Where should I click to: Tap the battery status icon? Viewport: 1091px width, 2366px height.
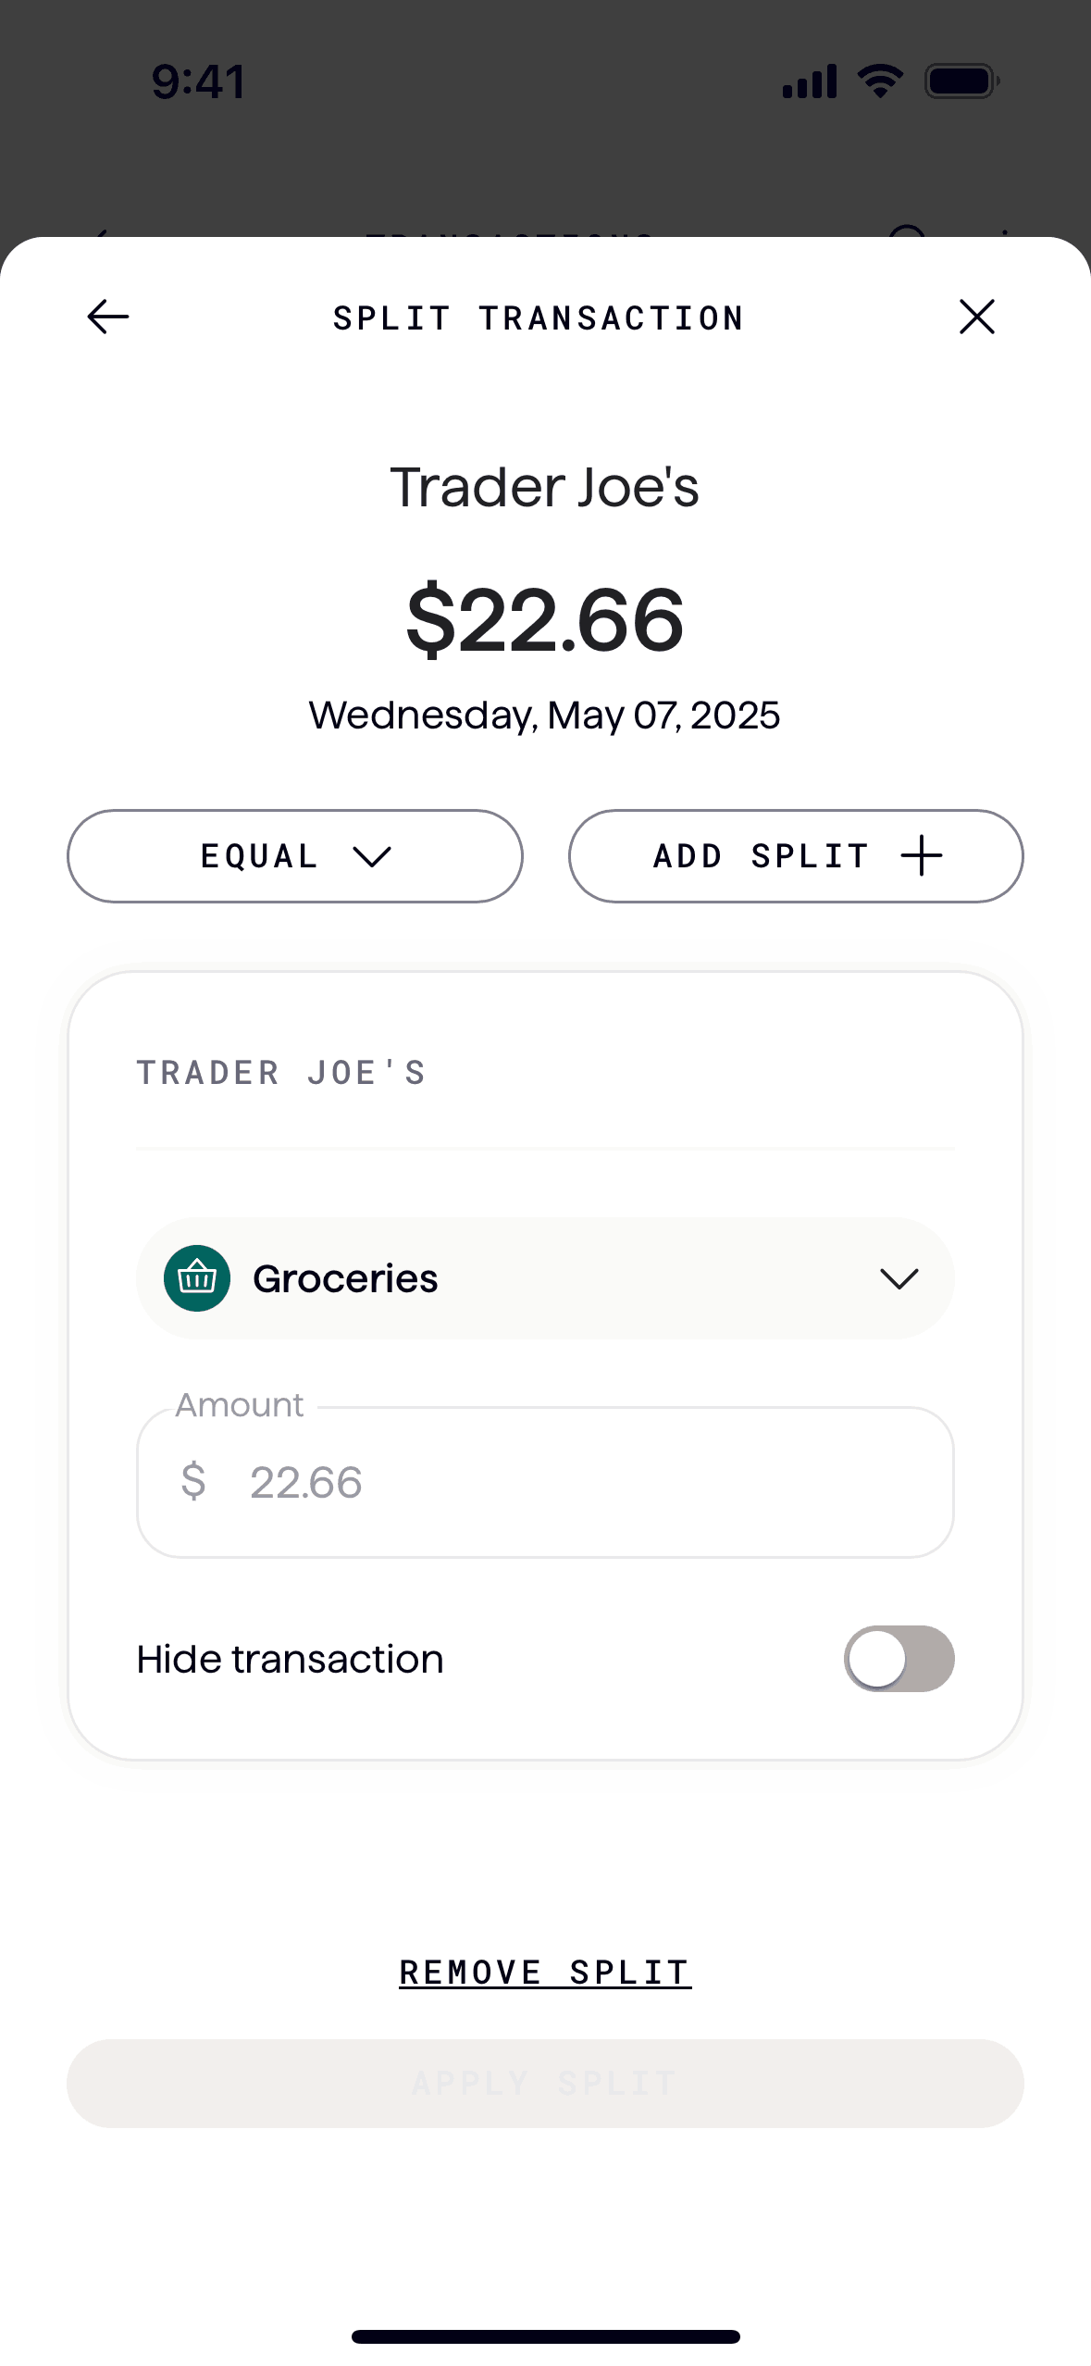pos(961,81)
